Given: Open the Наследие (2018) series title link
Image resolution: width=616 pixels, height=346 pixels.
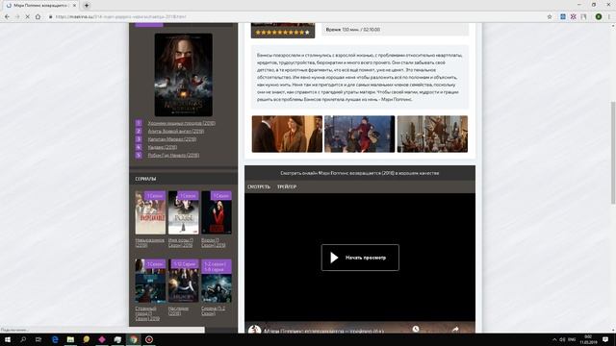Looking at the screenshot, I should click(x=178, y=311).
